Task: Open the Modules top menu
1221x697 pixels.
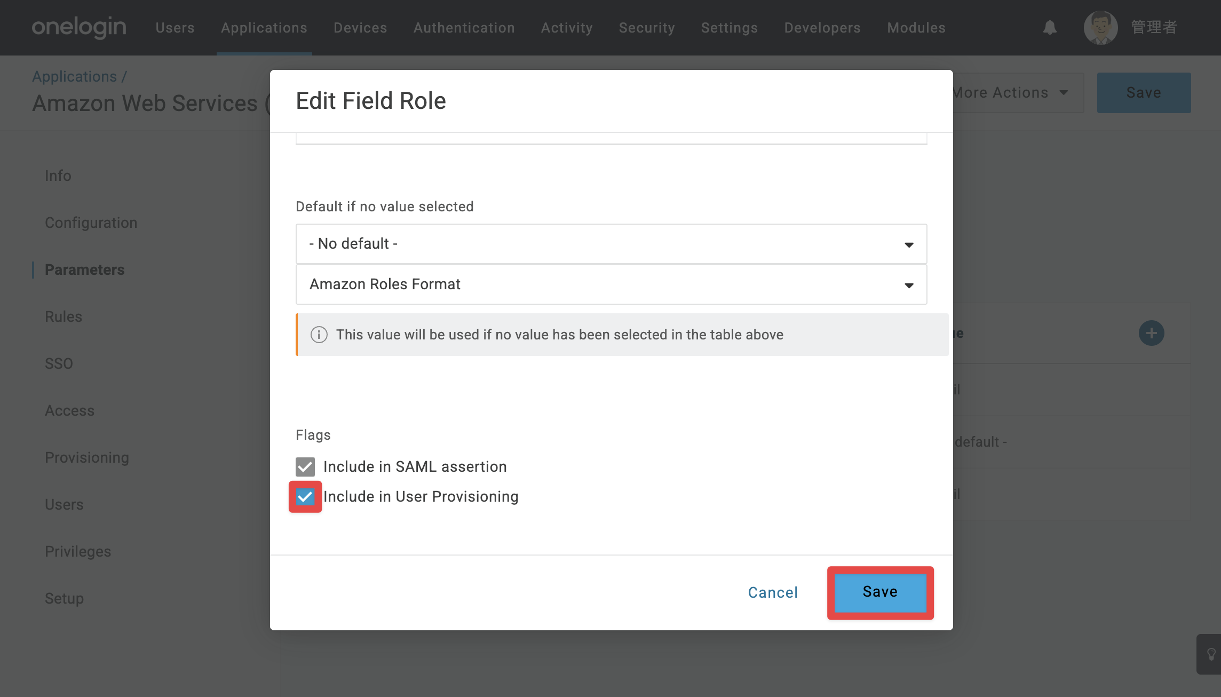Action: (x=916, y=28)
